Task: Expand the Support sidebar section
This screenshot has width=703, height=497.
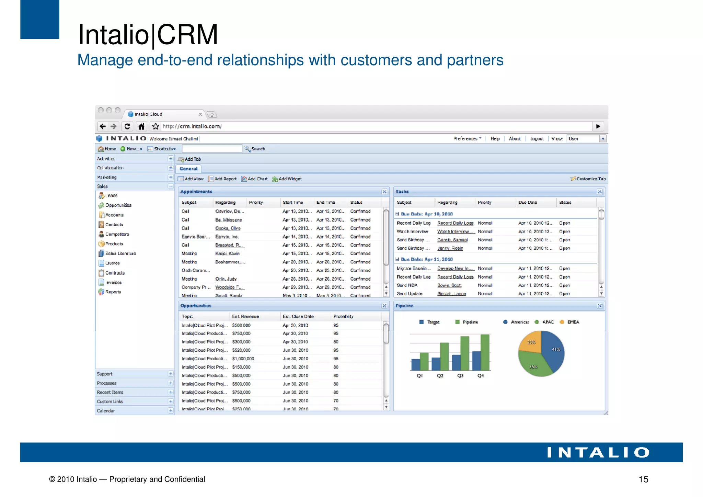Action: pos(171,374)
